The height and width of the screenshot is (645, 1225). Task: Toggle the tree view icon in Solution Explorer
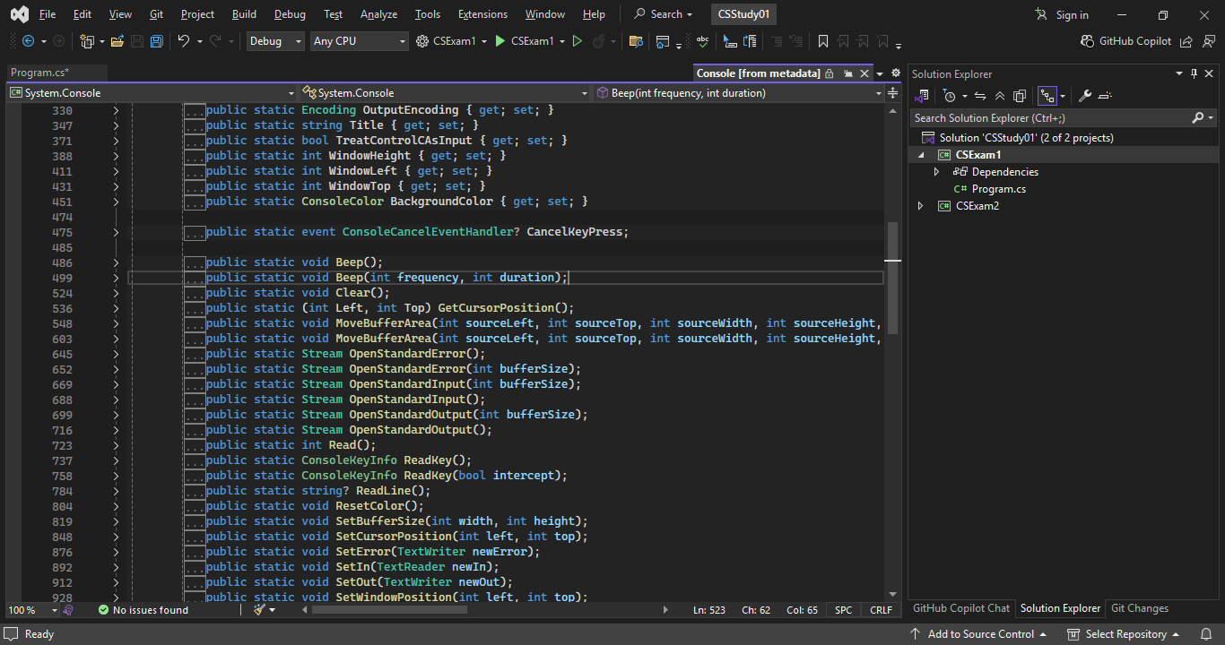[x=1046, y=96]
